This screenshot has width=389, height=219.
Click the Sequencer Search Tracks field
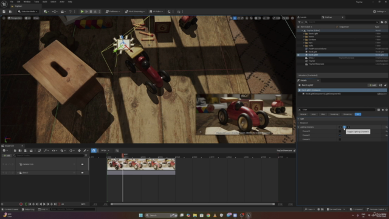pos(49,156)
